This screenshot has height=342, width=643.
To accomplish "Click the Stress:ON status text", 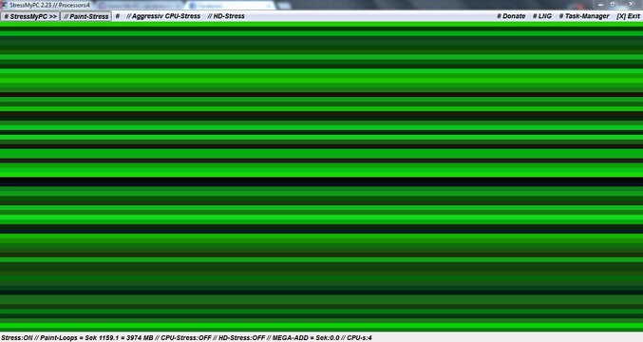I will click(x=17, y=338).
